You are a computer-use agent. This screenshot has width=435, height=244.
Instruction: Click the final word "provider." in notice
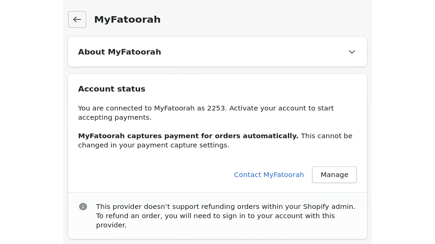pyautogui.click(x=111, y=225)
